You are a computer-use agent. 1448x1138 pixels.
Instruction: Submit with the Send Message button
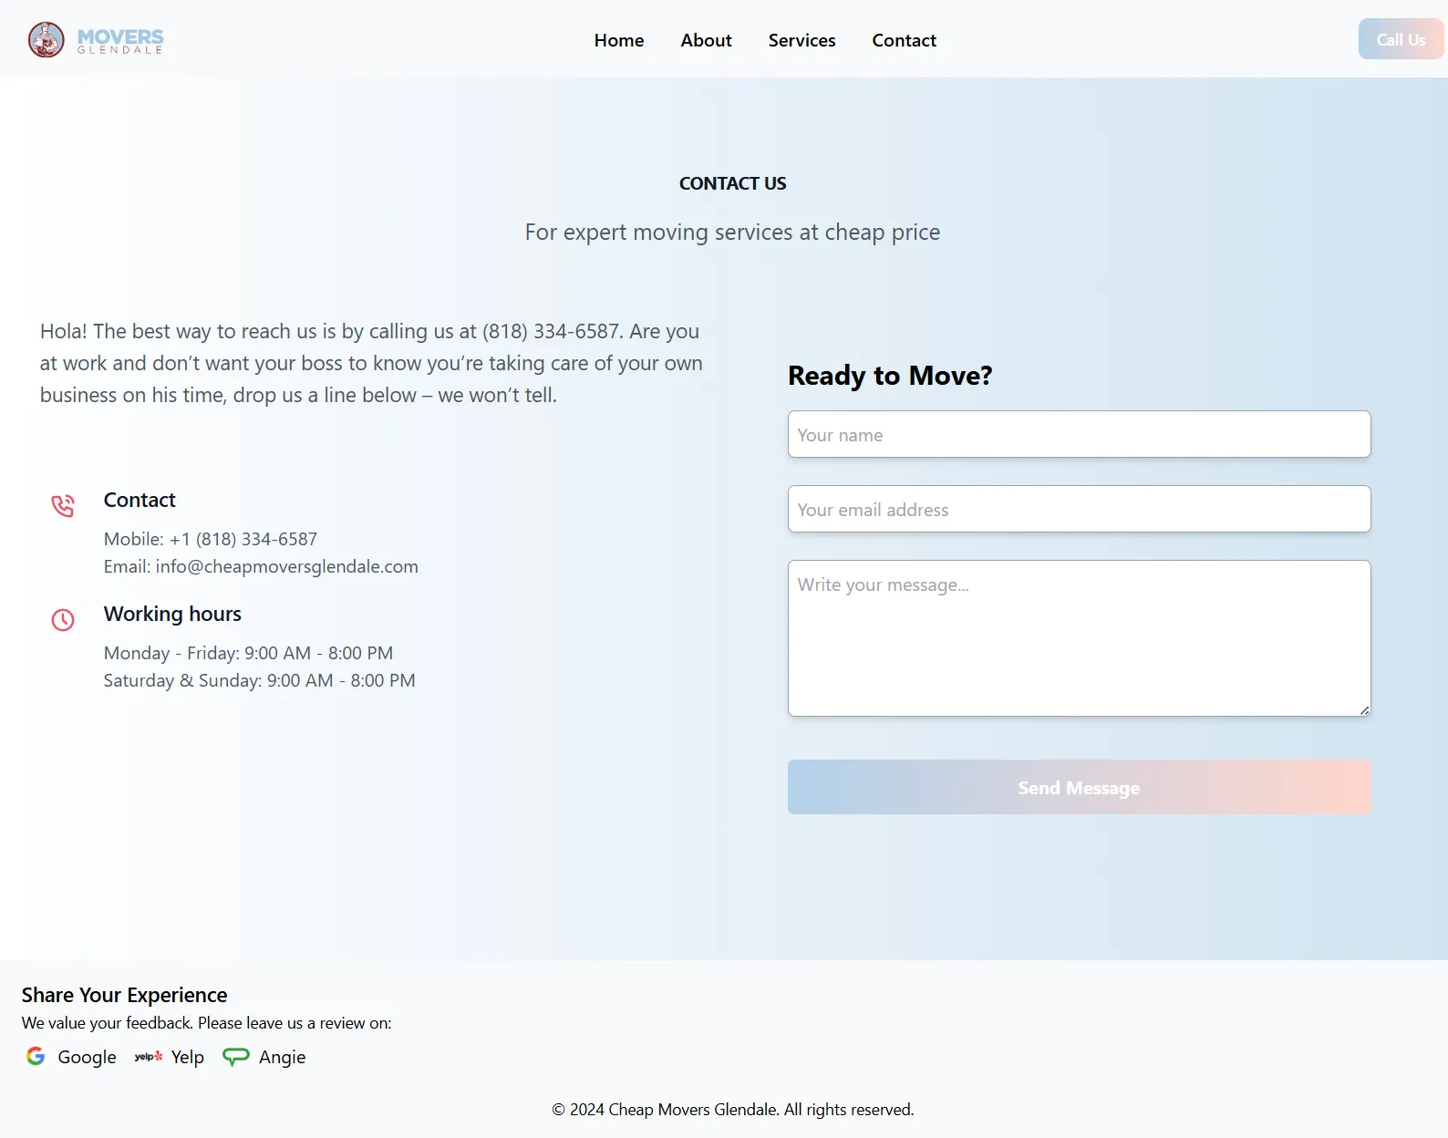pyautogui.click(x=1080, y=787)
